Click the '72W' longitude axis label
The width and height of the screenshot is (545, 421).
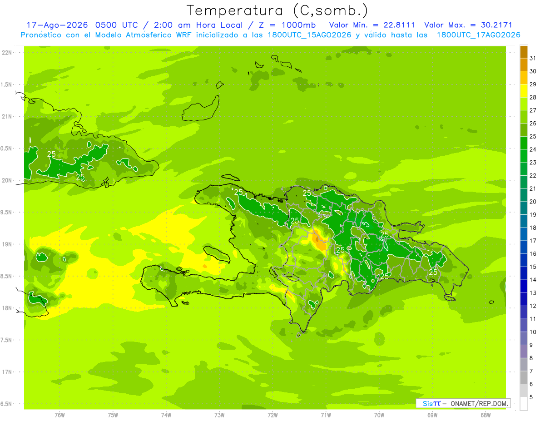tap(272, 415)
